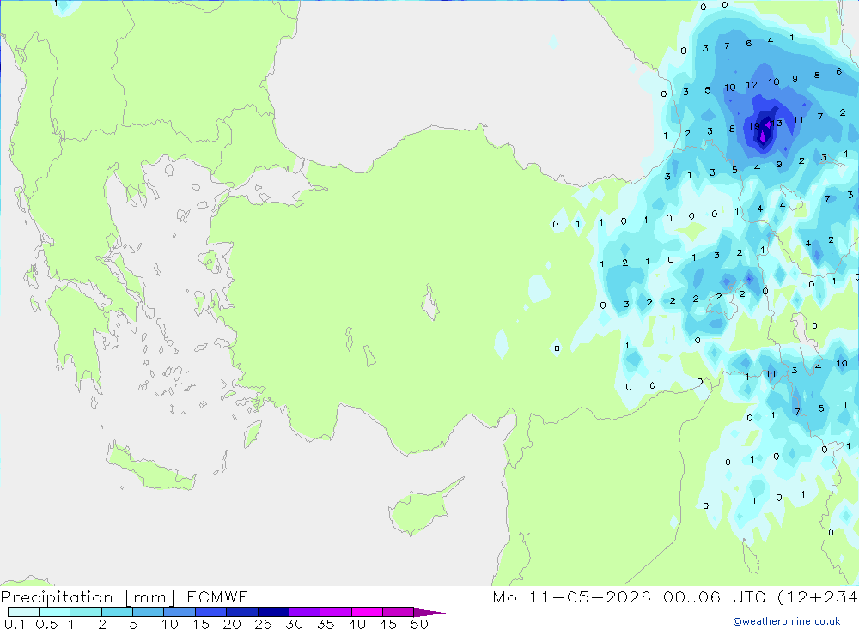The image size is (859, 629).
Task: Click the '12' precipitation value on map
Action: [752, 86]
